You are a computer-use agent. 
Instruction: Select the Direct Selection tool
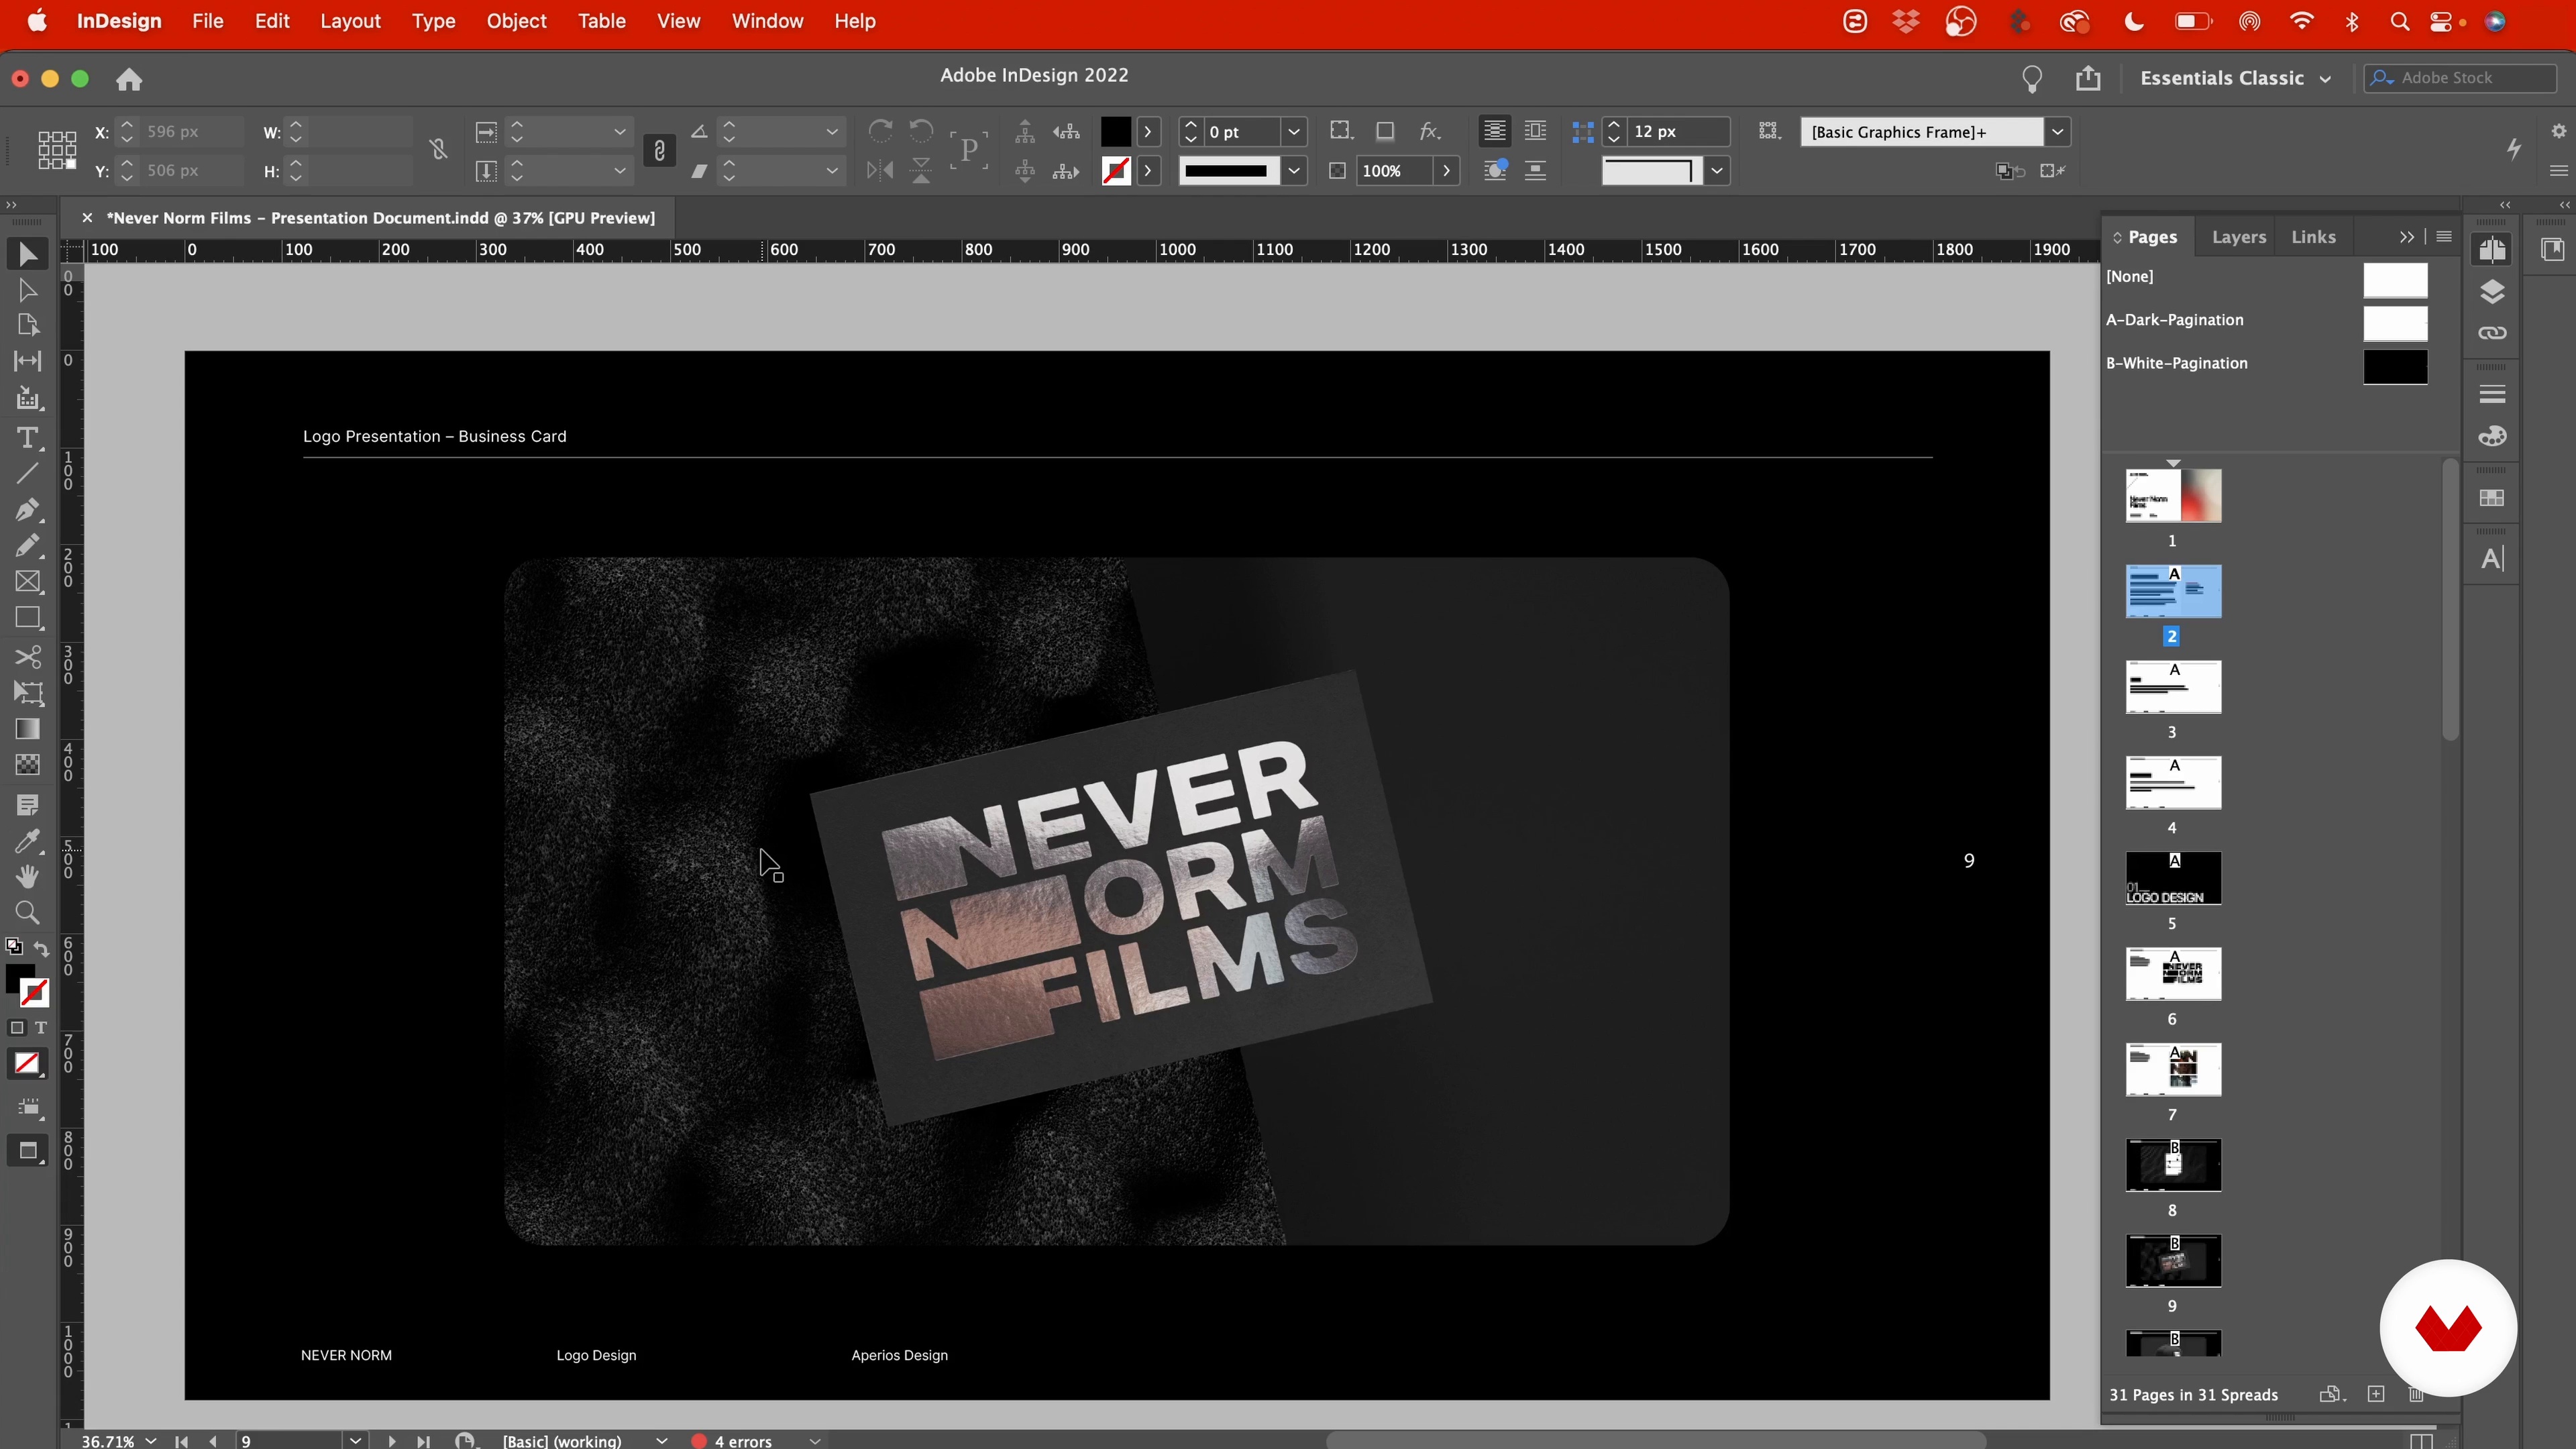pyautogui.click(x=27, y=291)
